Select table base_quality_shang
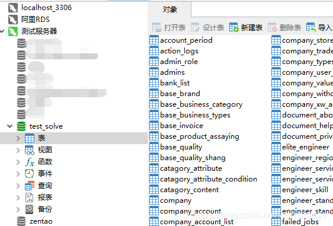 pos(193,158)
